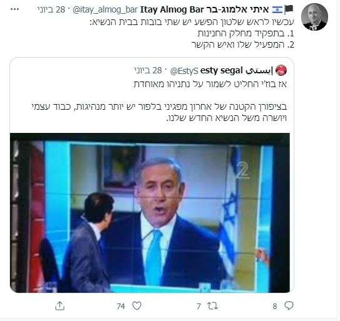Click the like count number 74
The height and width of the screenshot is (321, 340).
point(121,306)
